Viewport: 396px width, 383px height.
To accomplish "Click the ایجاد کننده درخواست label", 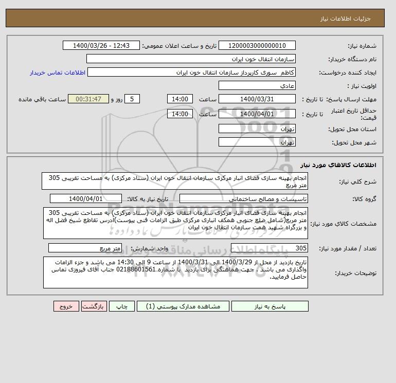I will (x=348, y=72).
